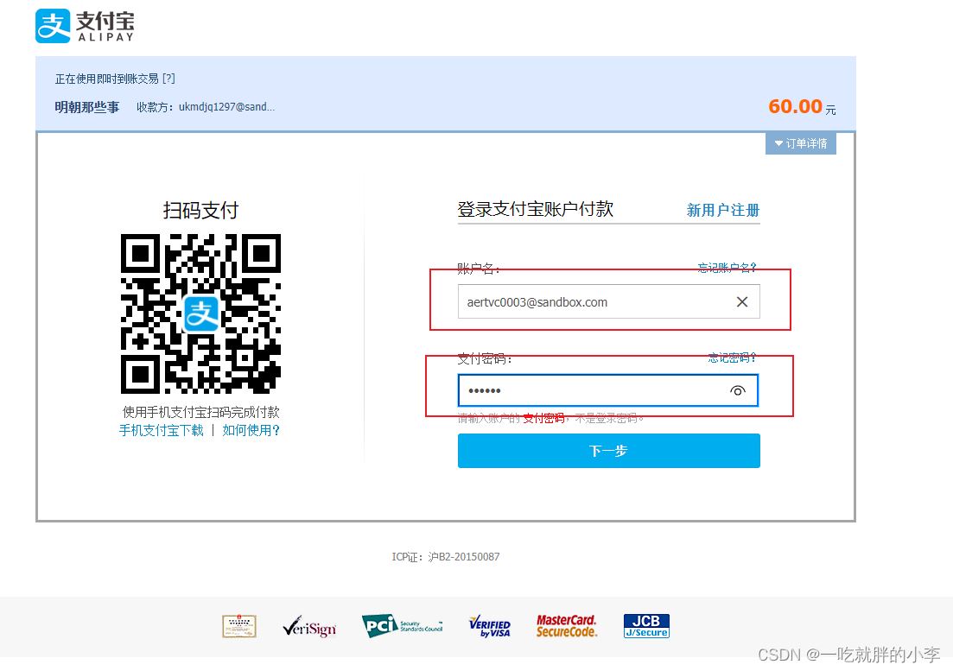Click the 忘记密码? link
Image resolution: width=953 pixels, height=671 pixels.
pos(733,358)
